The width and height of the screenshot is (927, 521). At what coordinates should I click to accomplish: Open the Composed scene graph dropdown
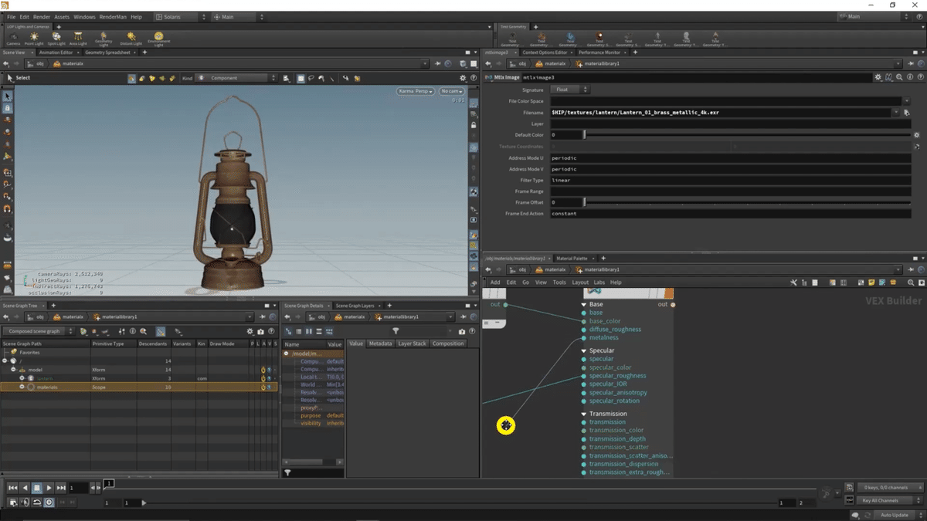click(x=38, y=331)
